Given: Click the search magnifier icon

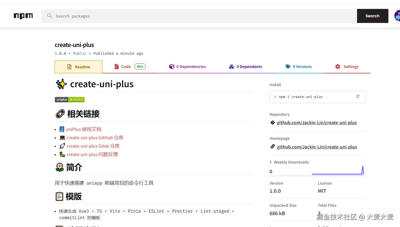Looking at the screenshot, I should click(x=50, y=16).
